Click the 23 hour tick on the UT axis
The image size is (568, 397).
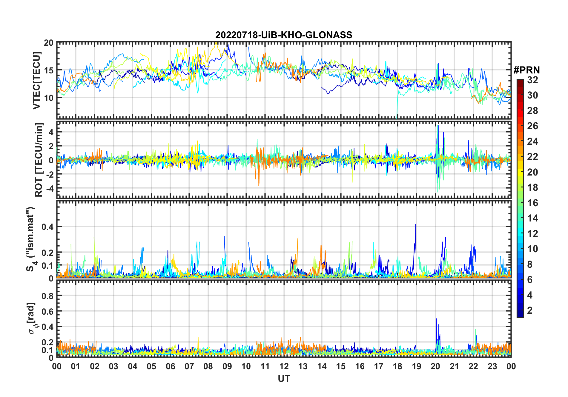coord(492,366)
